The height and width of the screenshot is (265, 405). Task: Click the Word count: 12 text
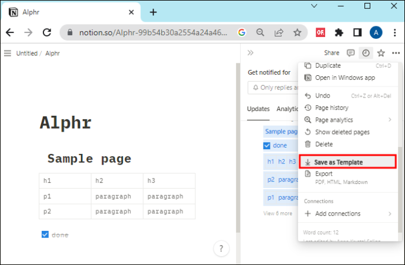[x=321, y=233]
